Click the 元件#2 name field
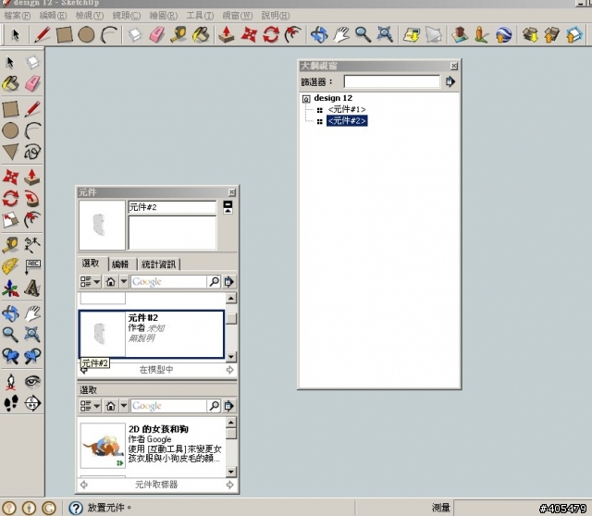 click(x=172, y=207)
